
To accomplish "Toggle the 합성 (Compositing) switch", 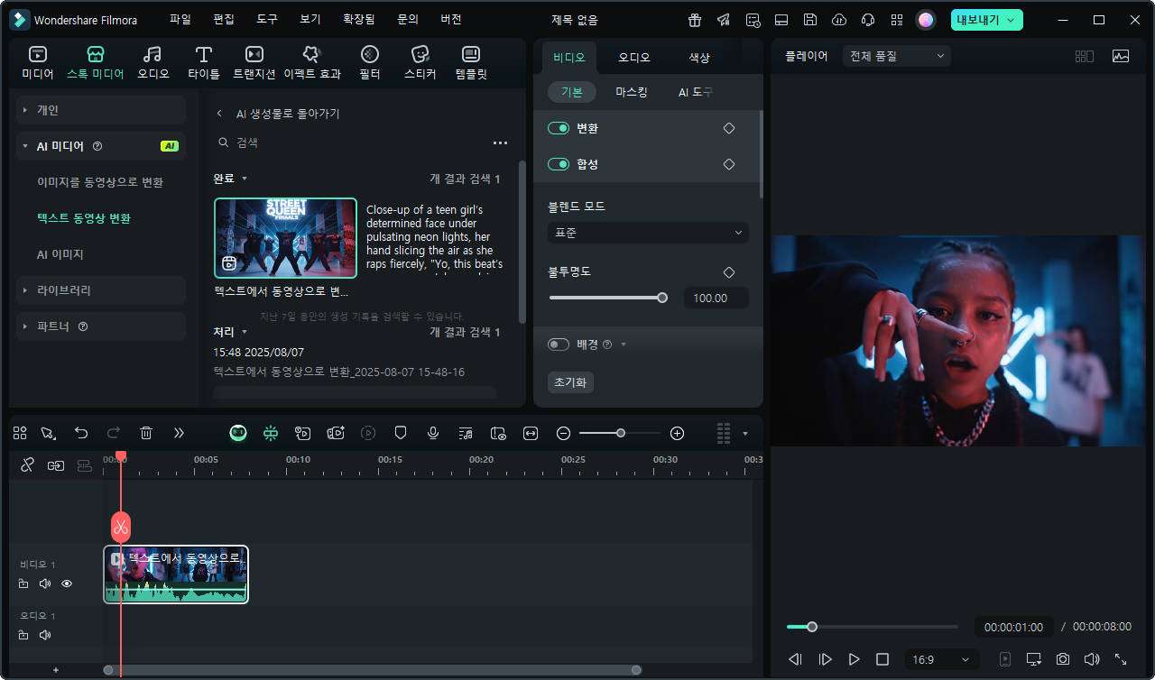I will [559, 164].
